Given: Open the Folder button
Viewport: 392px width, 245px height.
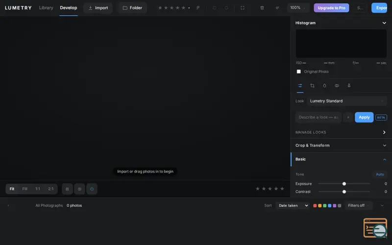Looking at the screenshot, I should click(132, 8).
